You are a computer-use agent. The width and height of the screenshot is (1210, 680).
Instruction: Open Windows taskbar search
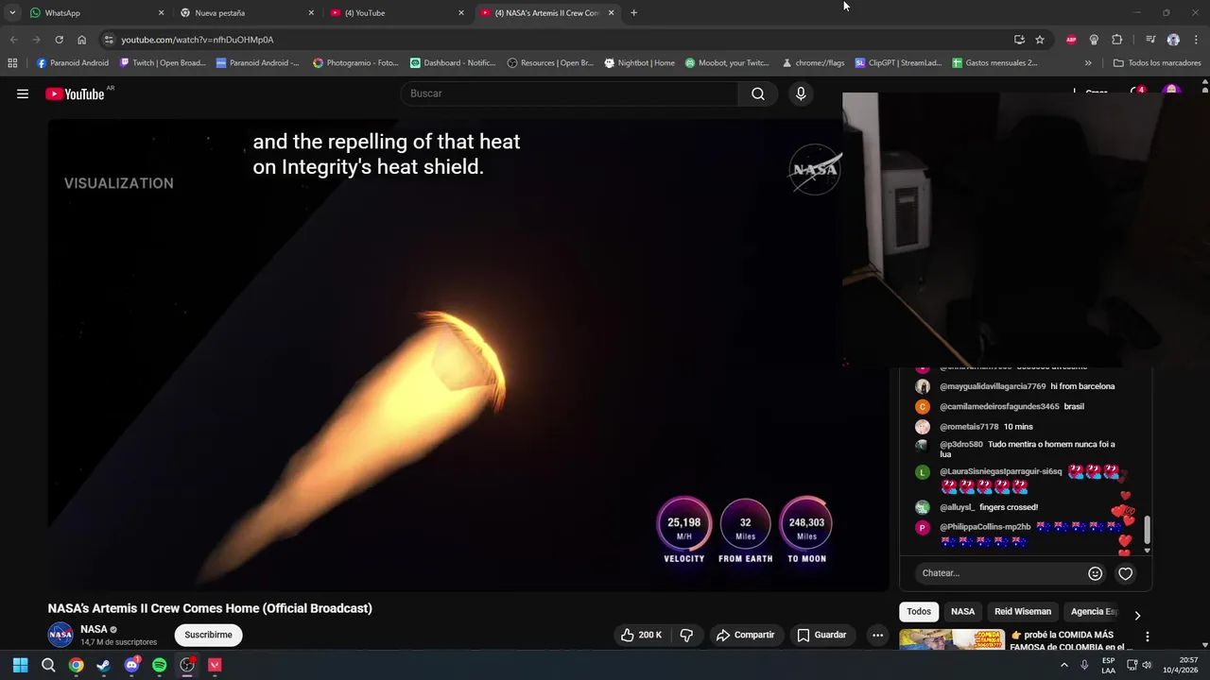48,665
